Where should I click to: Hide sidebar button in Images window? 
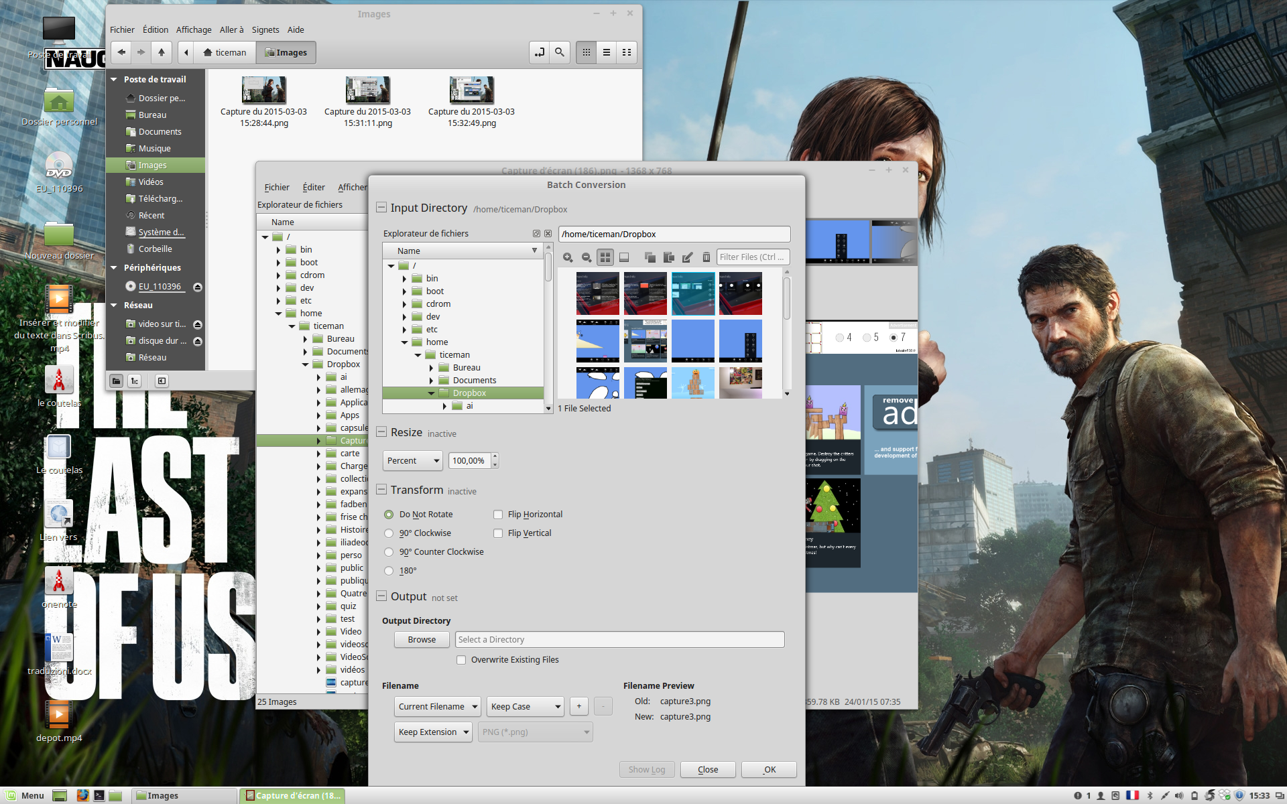(x=162, y=381)
